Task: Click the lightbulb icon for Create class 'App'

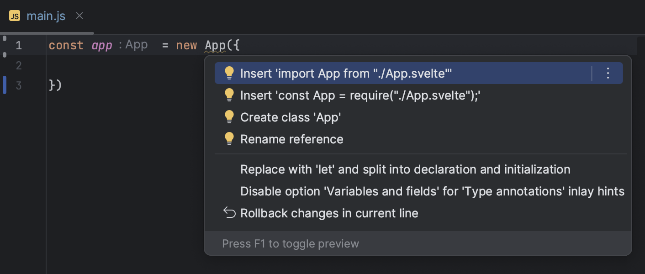Action: (x=229, y=117)
